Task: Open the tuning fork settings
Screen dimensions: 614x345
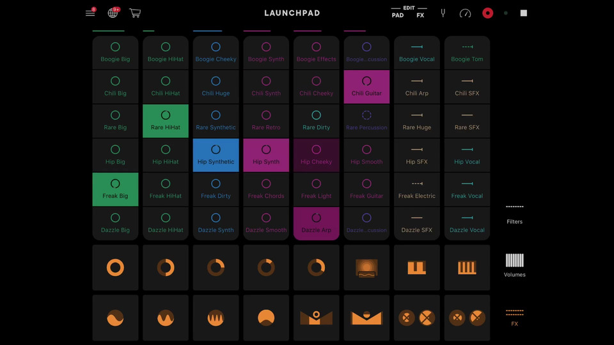Action: click(443, 13)
